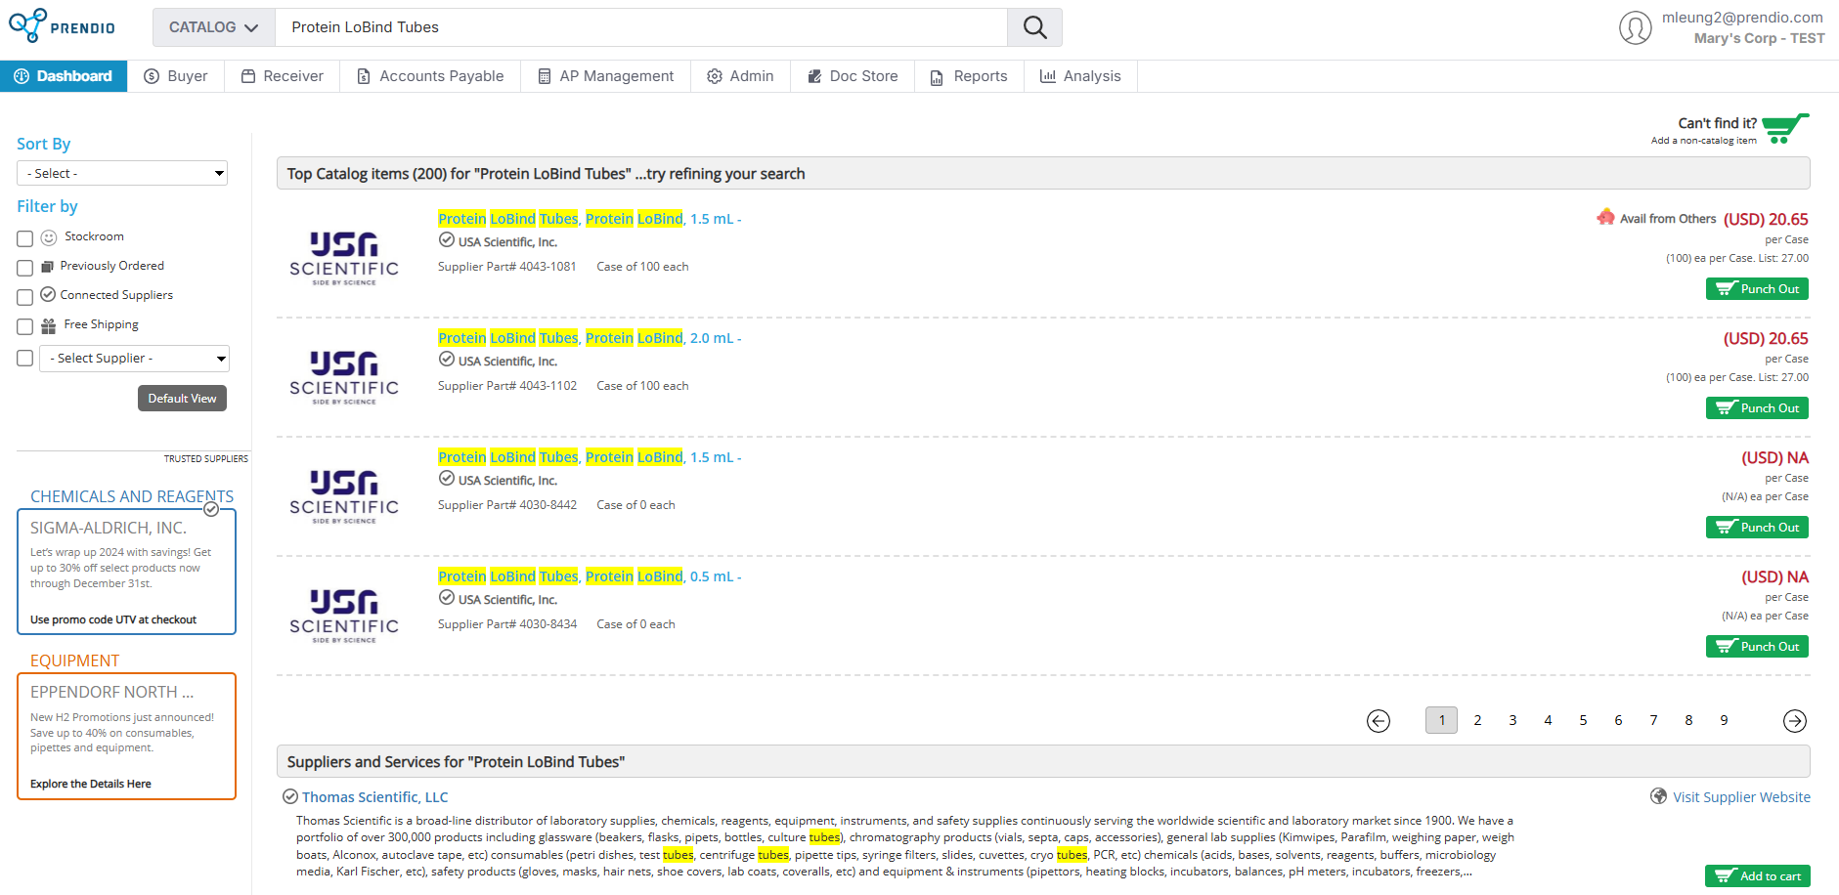
Task: Click USA Scientific logo for part 4030-8442
Action: [x=344, y=496]
